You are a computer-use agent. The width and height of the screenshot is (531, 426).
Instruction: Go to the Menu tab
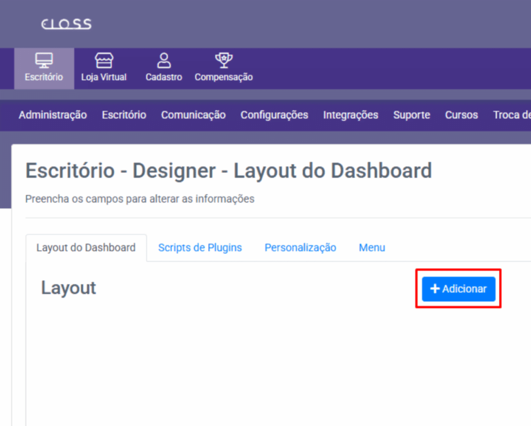tap(372, 248)
